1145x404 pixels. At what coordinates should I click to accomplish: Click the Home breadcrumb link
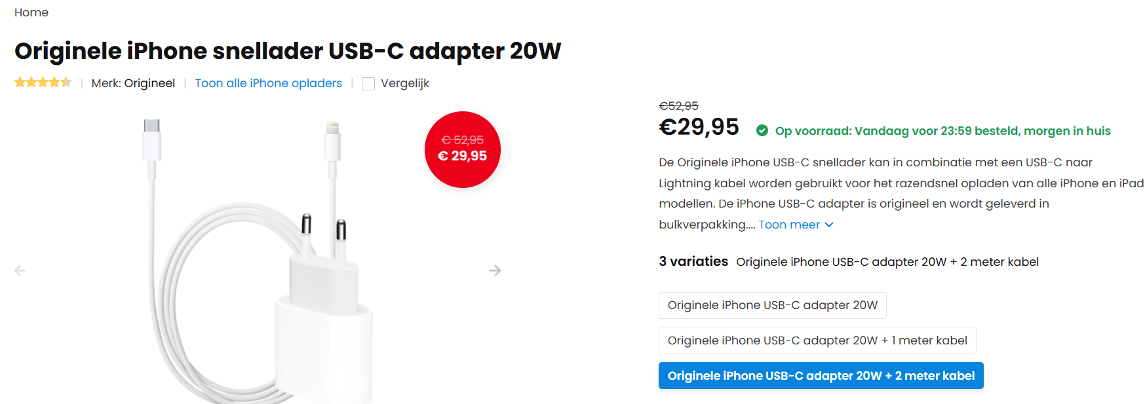tap(31, 12)
